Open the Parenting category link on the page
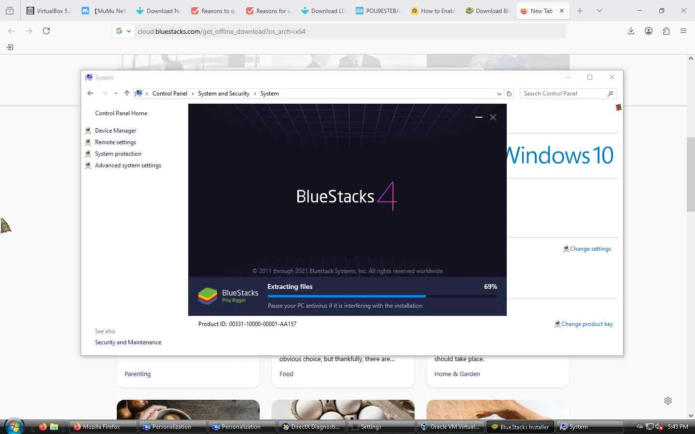This screenshot has width=695, height=434. (x=138, y=374)
